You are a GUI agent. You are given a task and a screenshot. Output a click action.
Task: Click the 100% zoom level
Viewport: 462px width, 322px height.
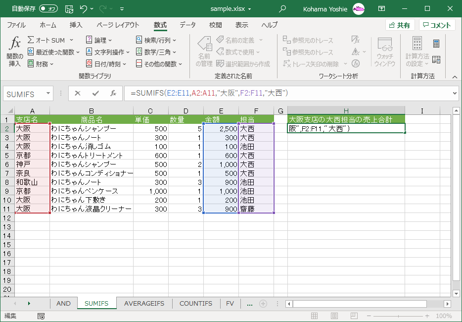tap(444, 316)
